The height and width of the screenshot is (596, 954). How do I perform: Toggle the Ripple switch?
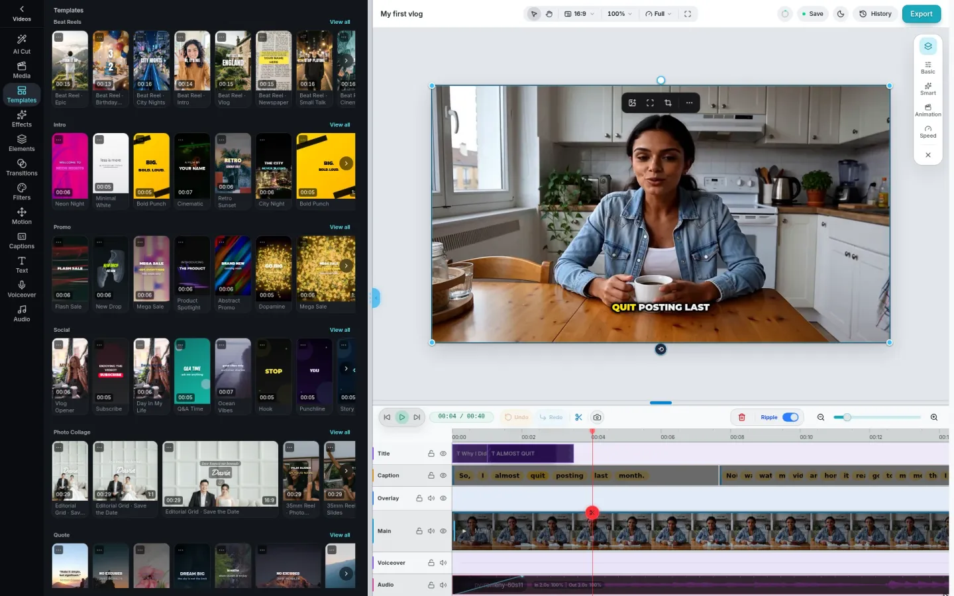[790, 417]
